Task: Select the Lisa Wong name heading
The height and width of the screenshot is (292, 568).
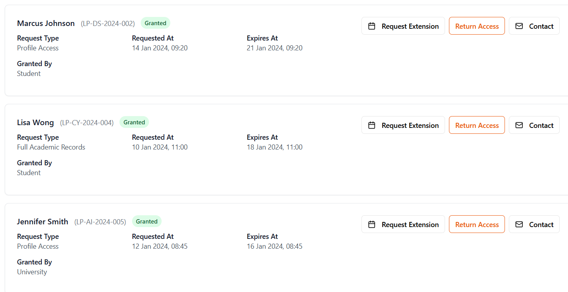Action: point(35,122)
